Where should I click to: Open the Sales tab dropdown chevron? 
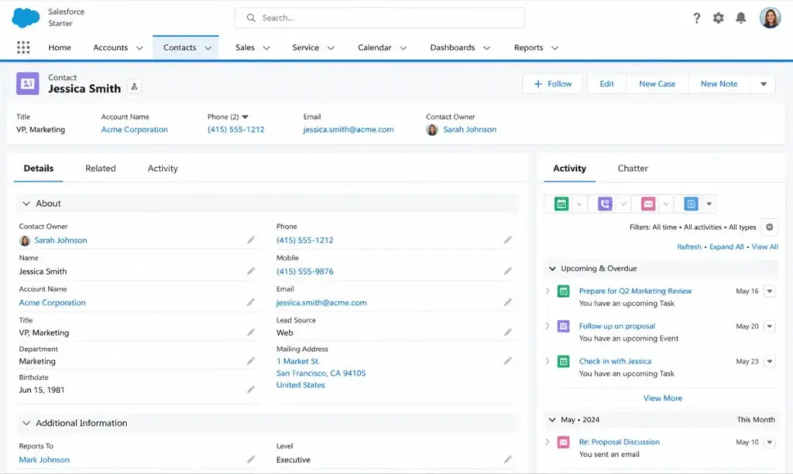(266, 48)
